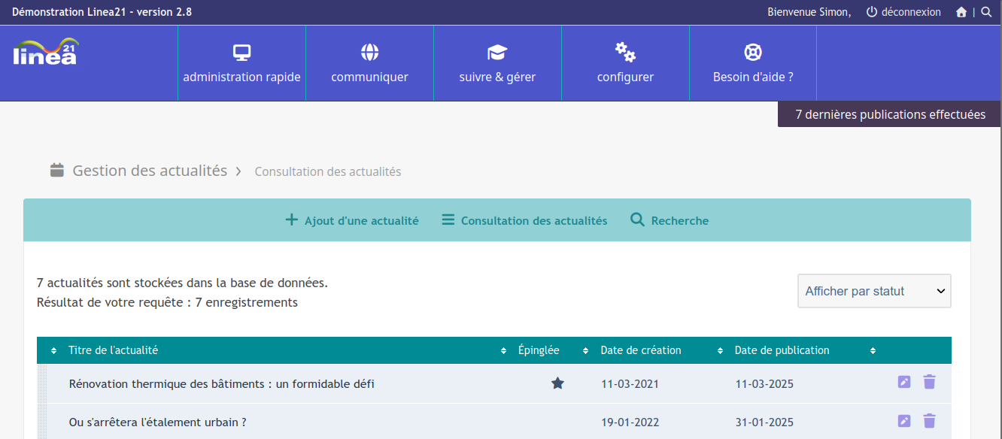This screenshot has width=1002, height=439.
Task: Open the Afficher par statut dropdown
Action: [874, 291]
